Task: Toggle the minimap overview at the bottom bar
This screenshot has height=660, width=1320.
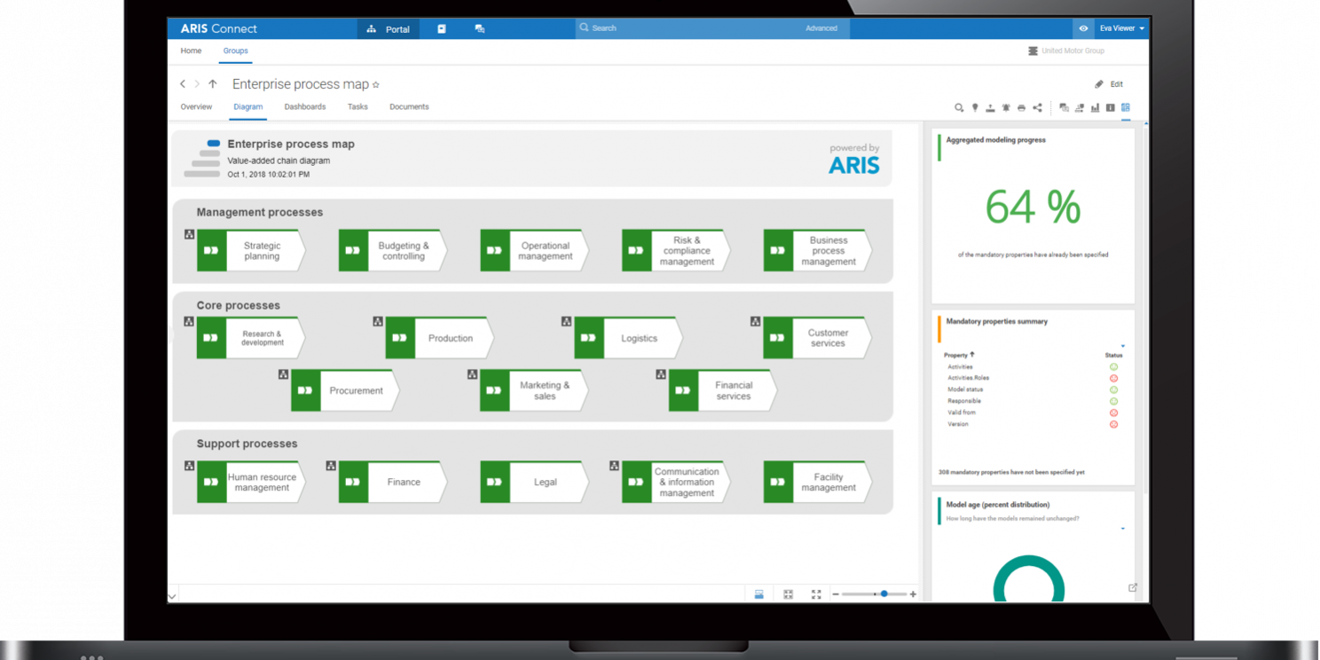Action: coord(758,593)
